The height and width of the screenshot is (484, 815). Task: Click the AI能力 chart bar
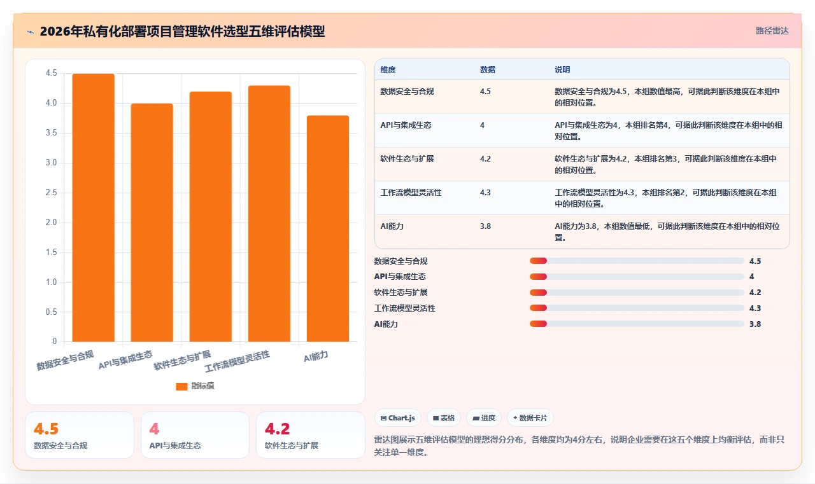click(x=327, y=229)
